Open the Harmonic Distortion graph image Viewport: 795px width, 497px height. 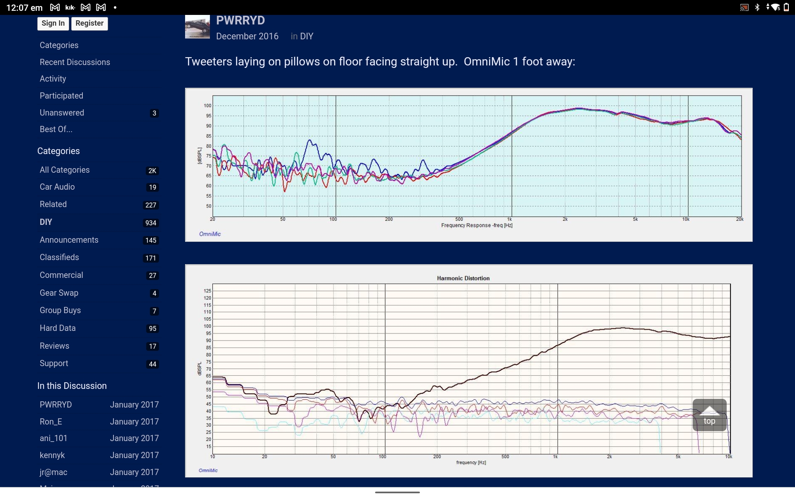click(468, 371)
